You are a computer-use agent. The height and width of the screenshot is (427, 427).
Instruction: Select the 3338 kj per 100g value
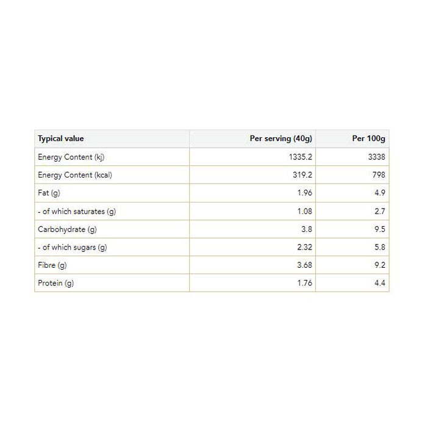tap(376, 157)
